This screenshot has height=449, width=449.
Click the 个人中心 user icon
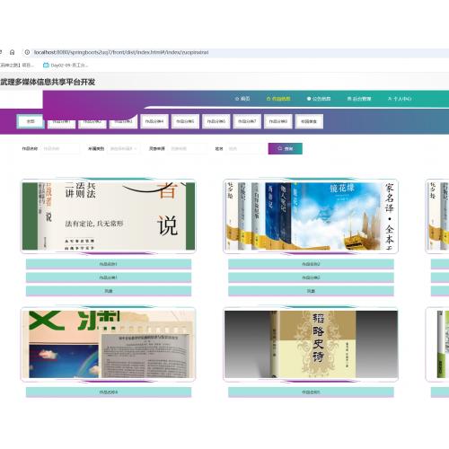(x=390, y=99)
